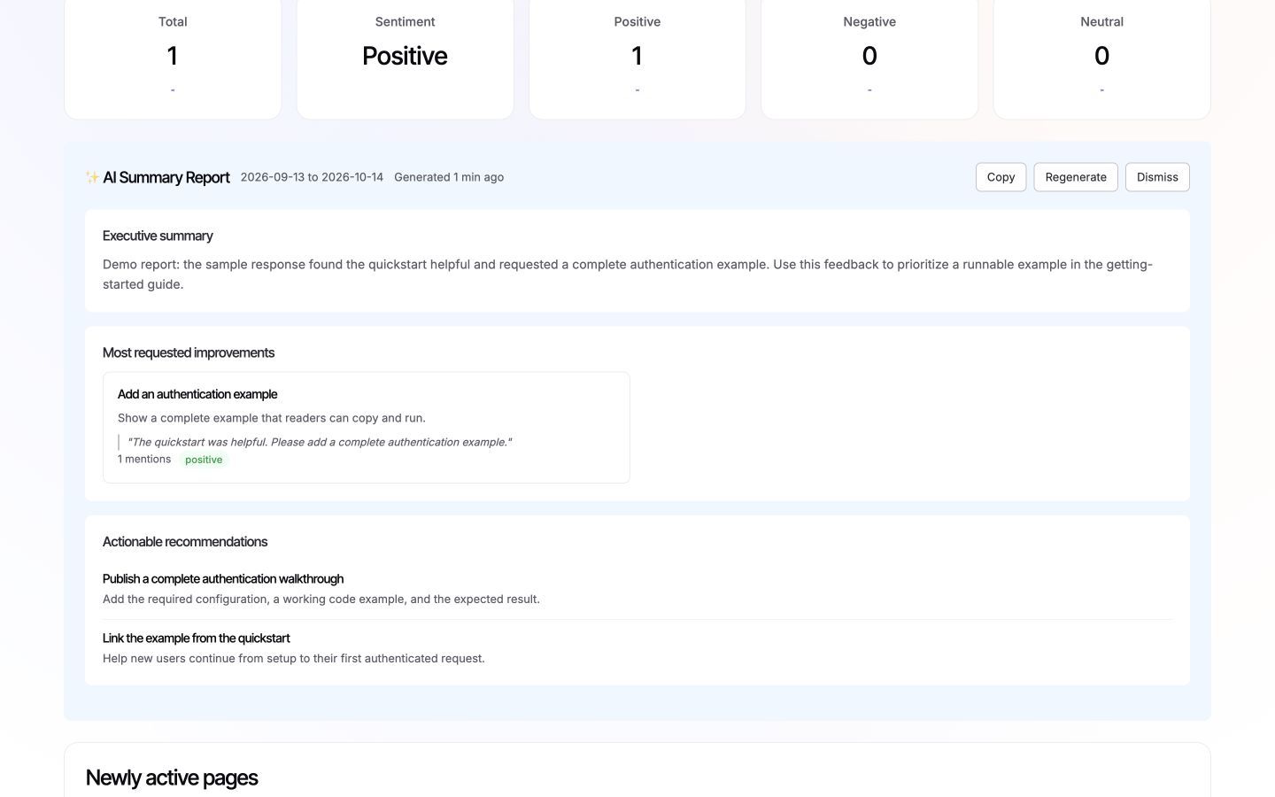The height and width of the screenshot is (797, 1275).
Task: Click the Demo report summary paragraph
Action: 628,275
